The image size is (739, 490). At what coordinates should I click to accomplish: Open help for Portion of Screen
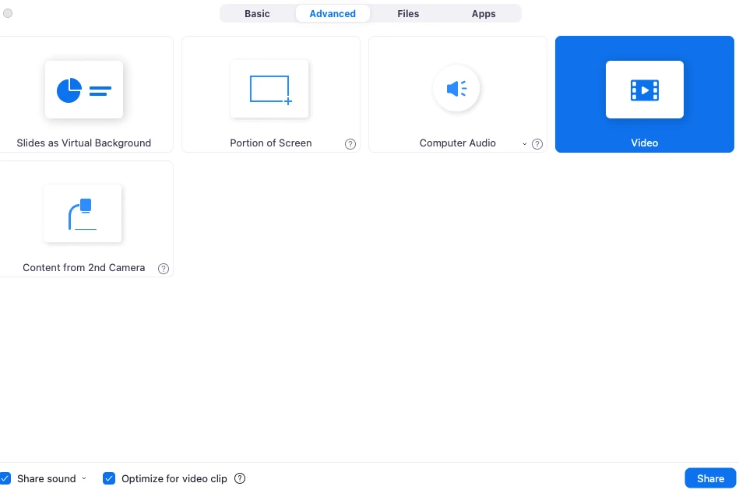click(350, 144)
